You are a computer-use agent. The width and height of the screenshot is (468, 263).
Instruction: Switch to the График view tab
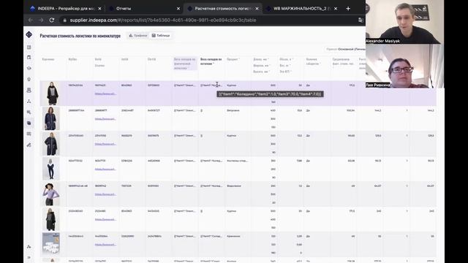(x=138, y=36)
